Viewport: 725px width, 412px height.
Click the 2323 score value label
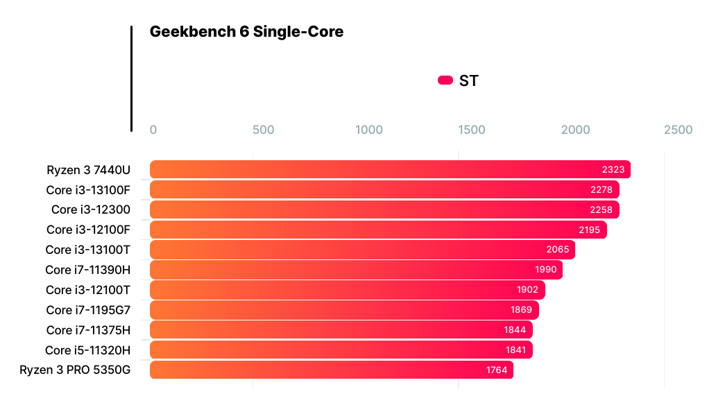tap(613, 169)
